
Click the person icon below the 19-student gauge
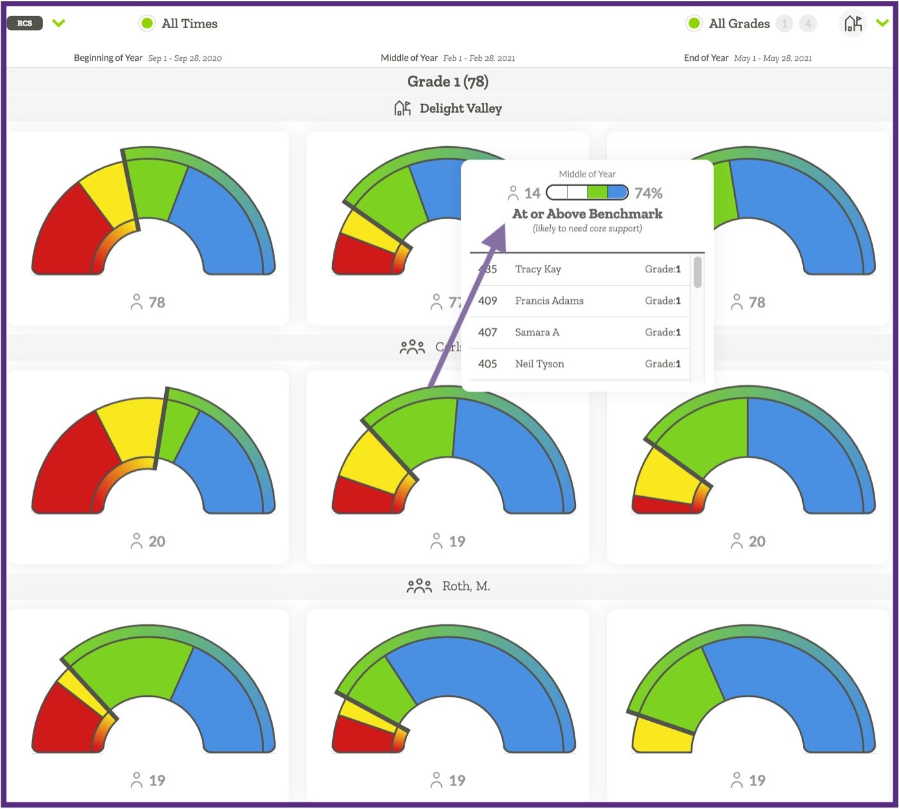[x=437, y=540]
